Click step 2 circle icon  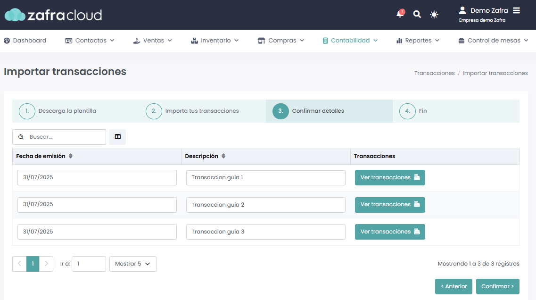click(154, 111)
